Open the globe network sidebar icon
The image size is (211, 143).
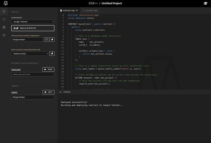click(x=4, y=27)
